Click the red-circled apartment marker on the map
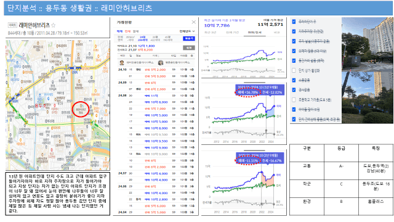Screen dimensions: 394x222 81,109
